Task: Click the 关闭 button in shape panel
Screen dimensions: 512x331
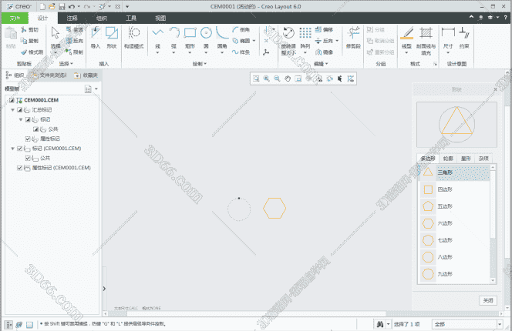Action: 487,300
